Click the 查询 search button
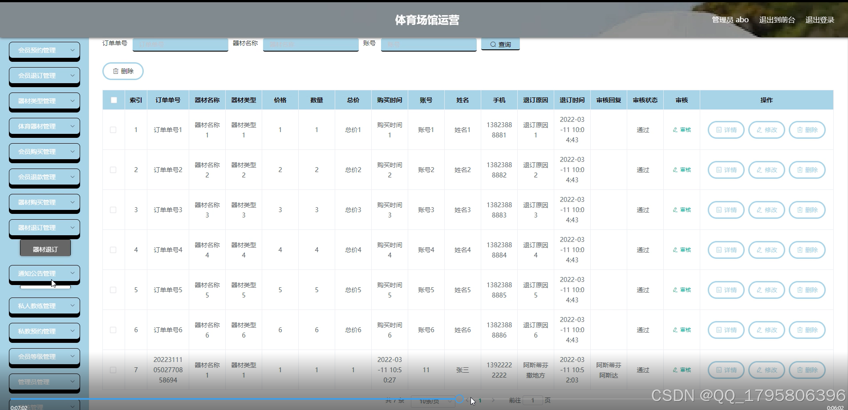Viewport: 848px width, 410px height. coord(500,44)
